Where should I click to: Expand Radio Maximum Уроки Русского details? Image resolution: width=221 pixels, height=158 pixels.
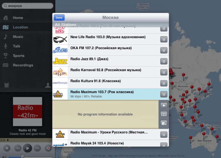coord(164,134)
